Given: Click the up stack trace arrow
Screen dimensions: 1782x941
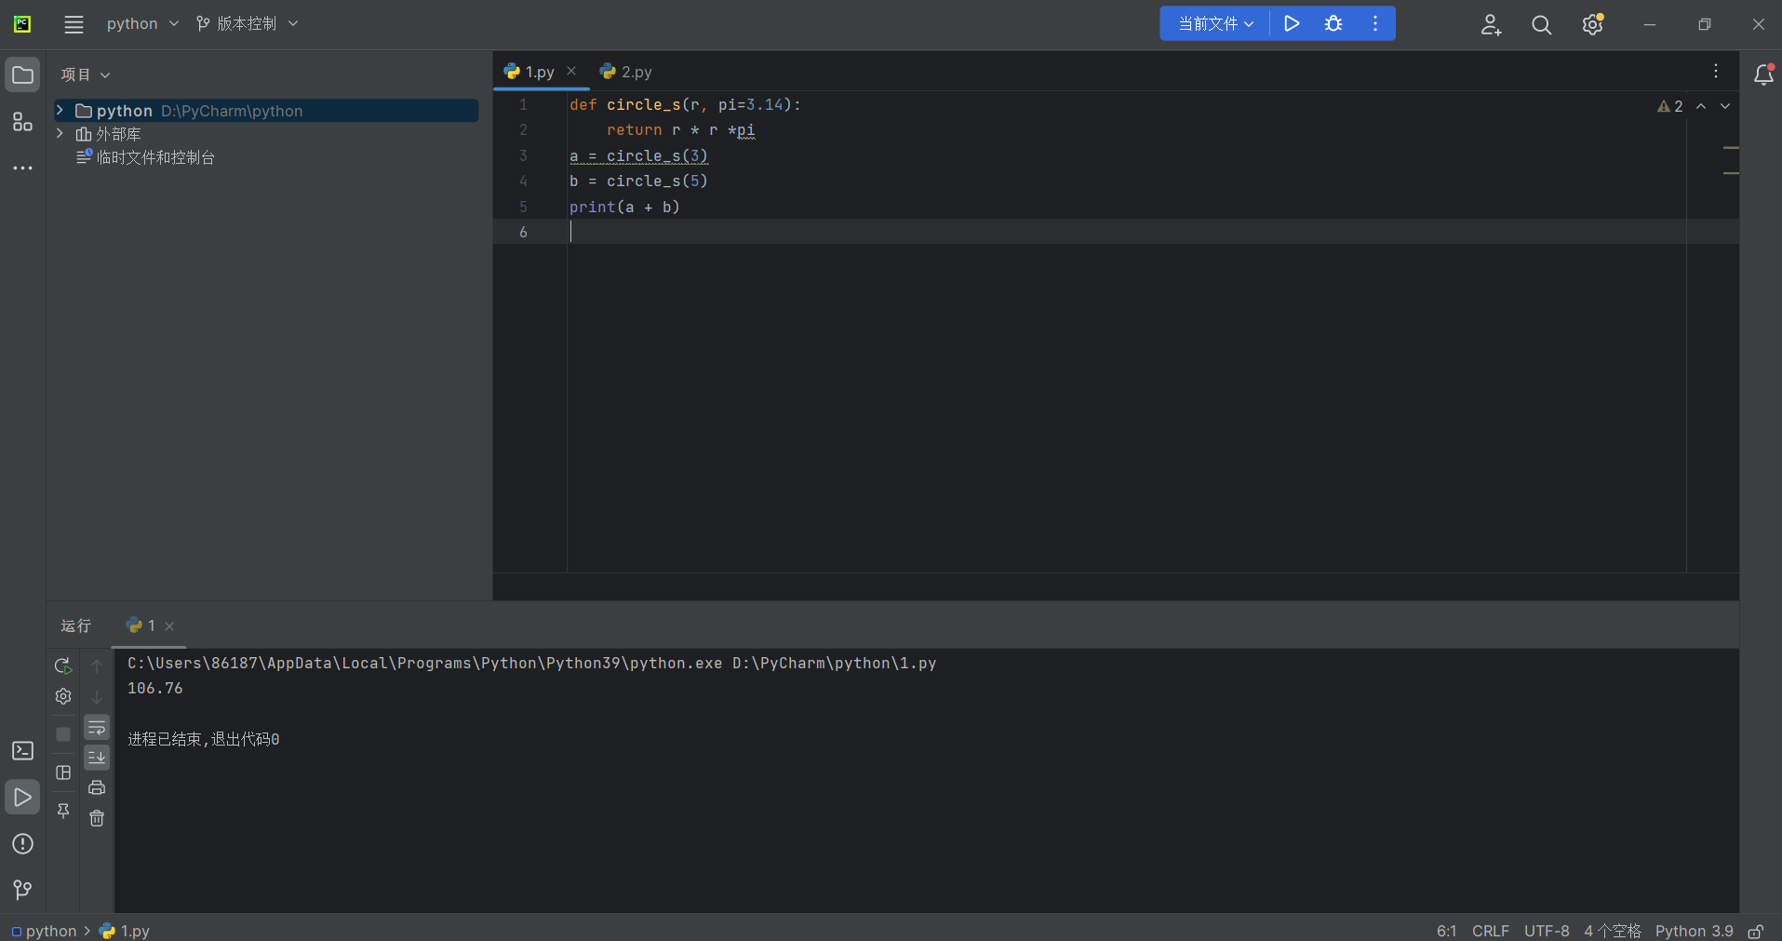Looking at the screenshot, I should click(97, 665).
